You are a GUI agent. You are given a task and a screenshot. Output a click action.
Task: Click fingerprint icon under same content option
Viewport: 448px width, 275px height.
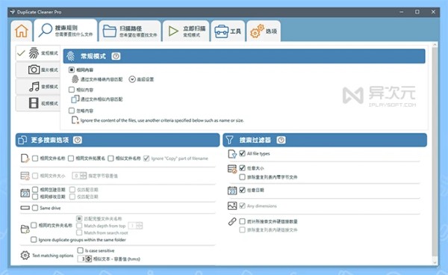[75, 79]
